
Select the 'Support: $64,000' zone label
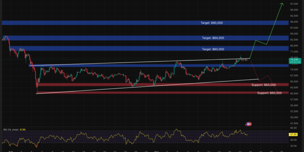click(264, 85)
